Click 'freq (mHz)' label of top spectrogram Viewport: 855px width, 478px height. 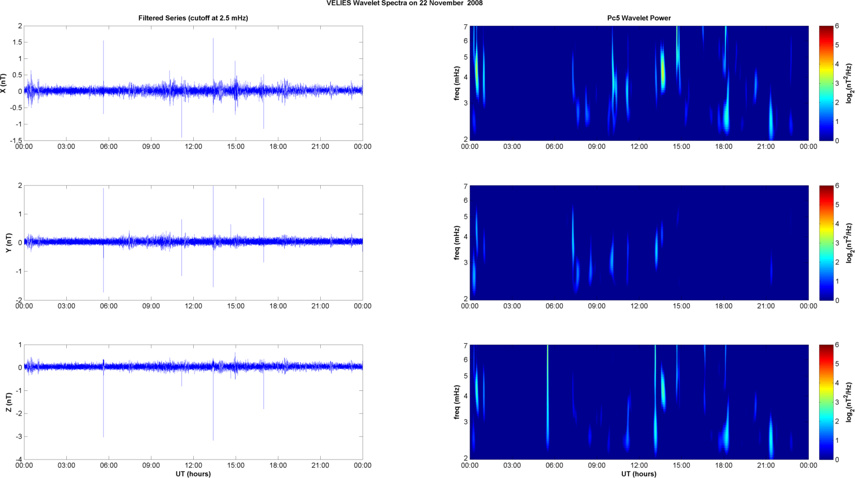click(457, 83)
